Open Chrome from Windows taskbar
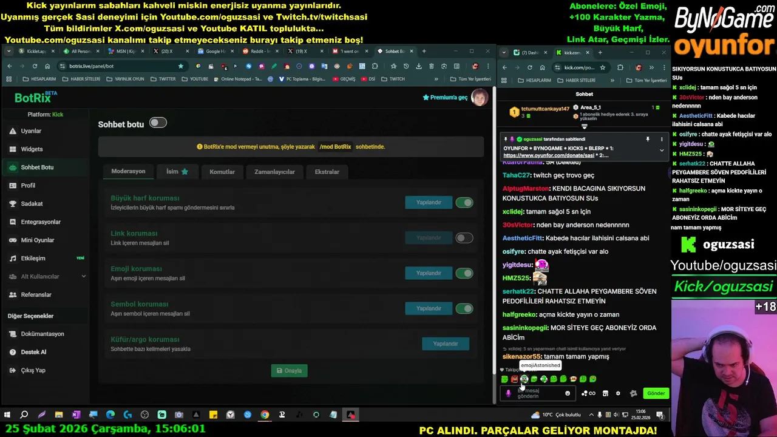777x437 pixels. pyautogui.click(x=265, y=415)
